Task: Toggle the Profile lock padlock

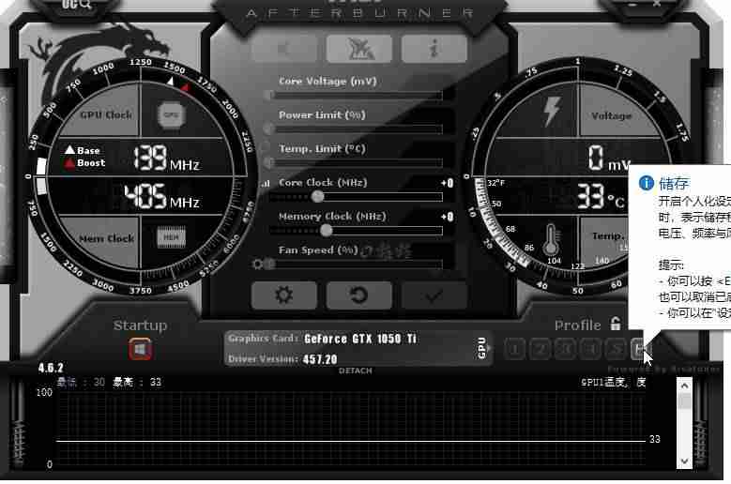Action: 616,324
